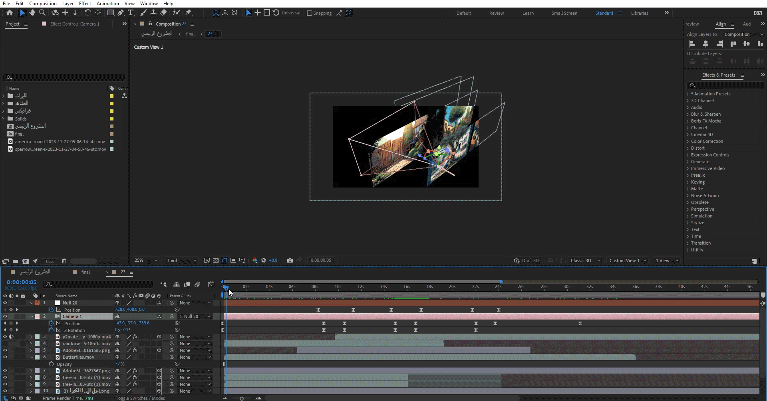Click the final breadcrumb in composition navigator
The image size is (767, 401).
[x=190, y=34]
